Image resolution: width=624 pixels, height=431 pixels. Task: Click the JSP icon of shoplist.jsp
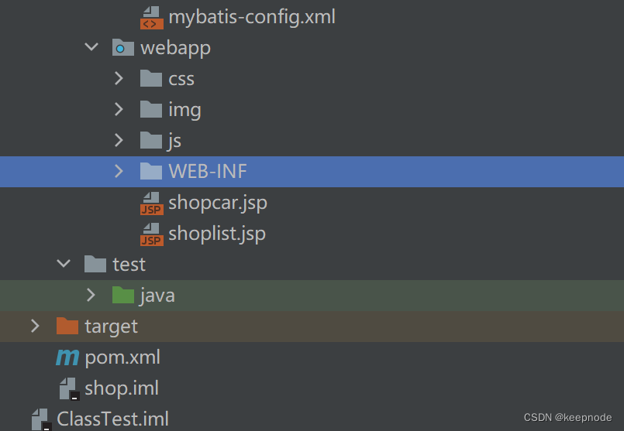click(x=152, y=234)
